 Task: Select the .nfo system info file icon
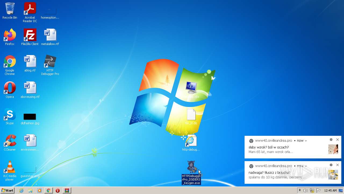click(191, 90)
